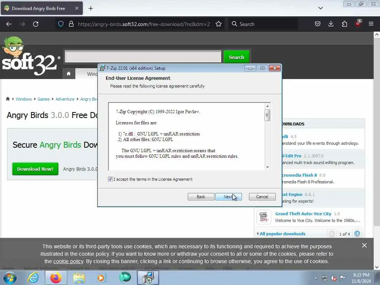Bookmark this page with the star icon
The width and height of the screenshot is (380, 285).
click(218, 24)
